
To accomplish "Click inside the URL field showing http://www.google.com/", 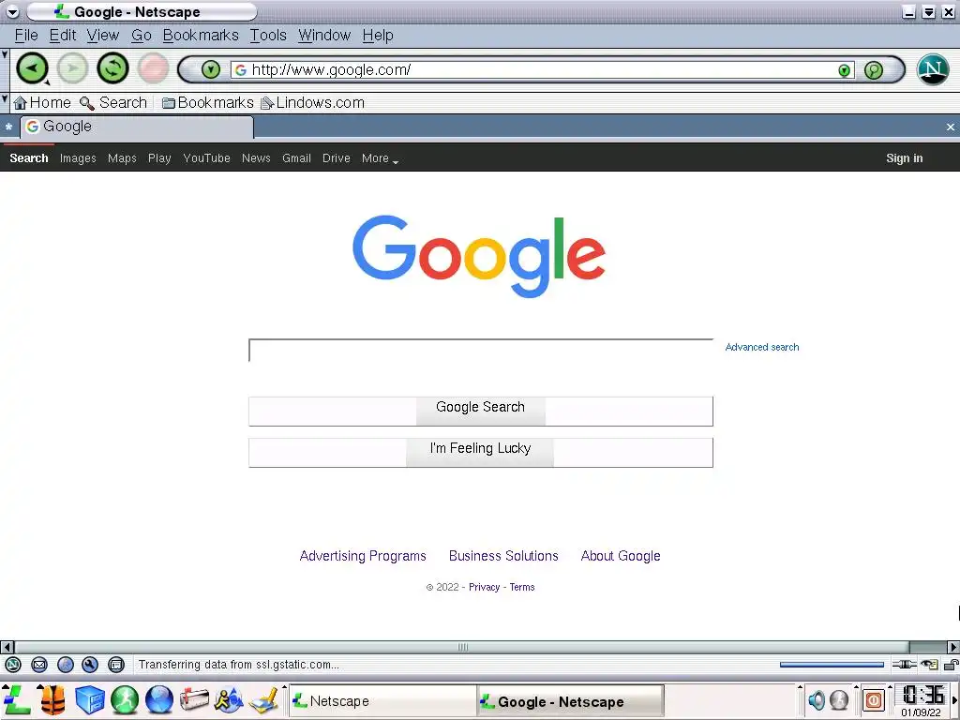I will click(x=542, y=69).
